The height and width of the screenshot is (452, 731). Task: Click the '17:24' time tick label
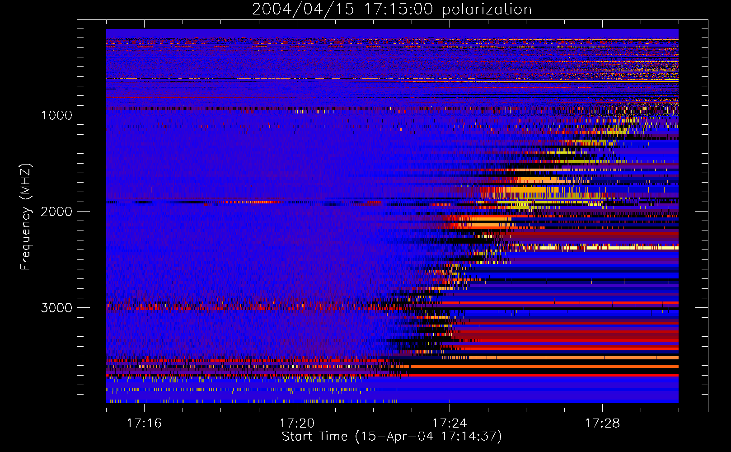click(450, 423)
